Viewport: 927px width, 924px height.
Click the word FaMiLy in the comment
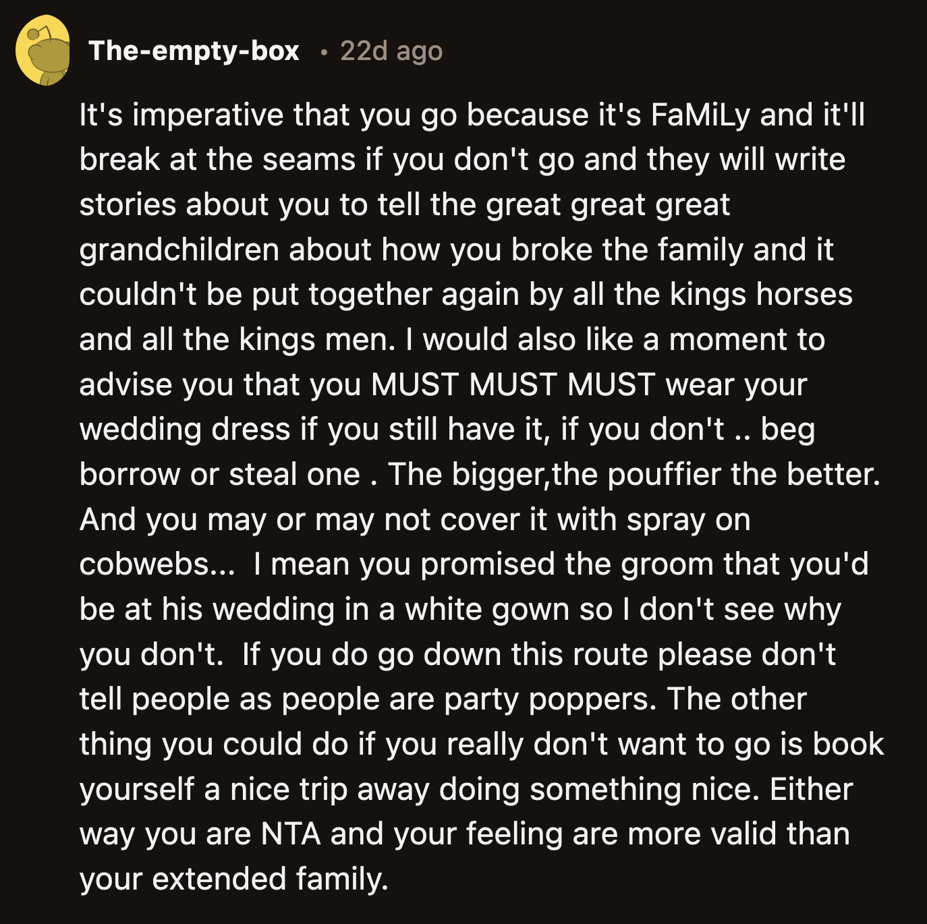coord(700,115)
